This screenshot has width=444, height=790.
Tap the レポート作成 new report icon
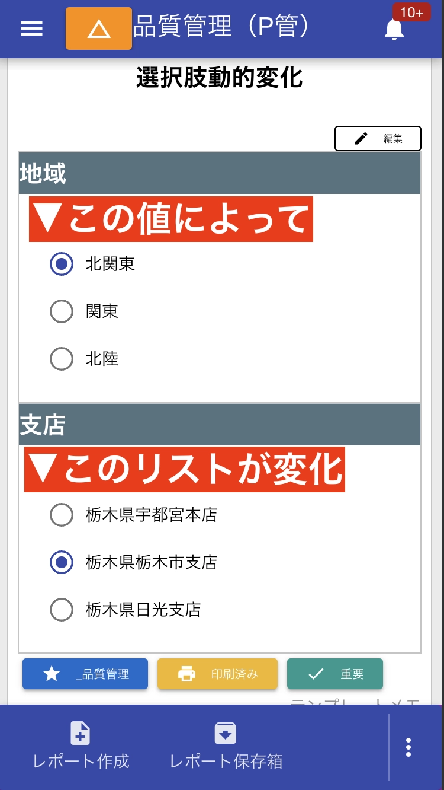(x=81, y=734)
